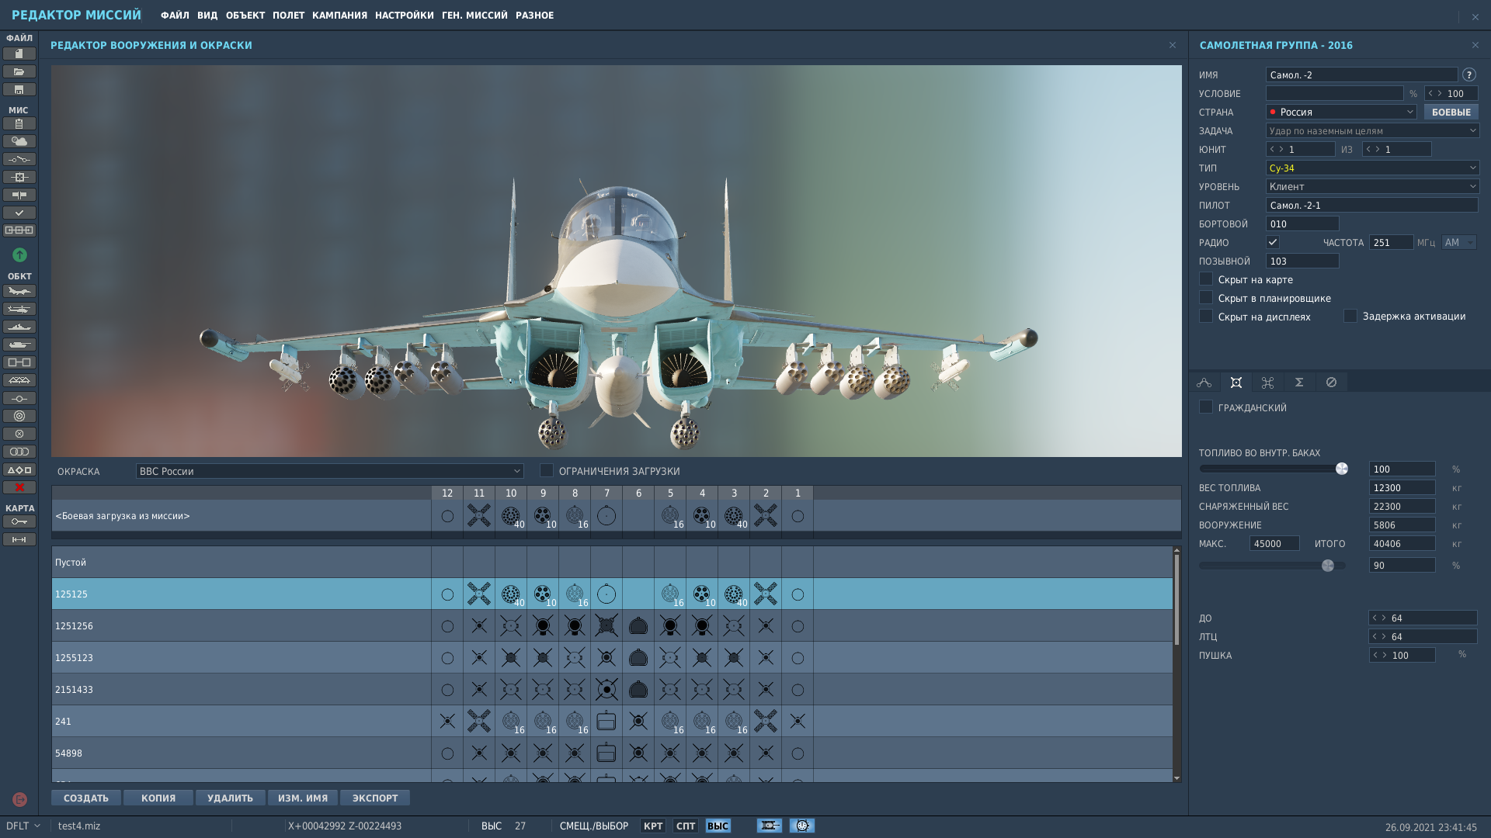The image size is (1491, 838).
Task: Click the internal fuel slider handle
Action: 1342,469
